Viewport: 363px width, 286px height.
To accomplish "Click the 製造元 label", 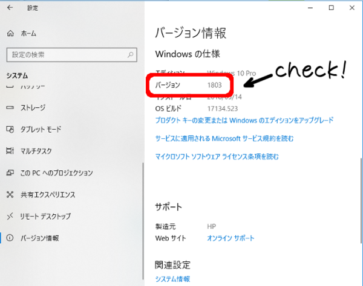I will point(165,226).
